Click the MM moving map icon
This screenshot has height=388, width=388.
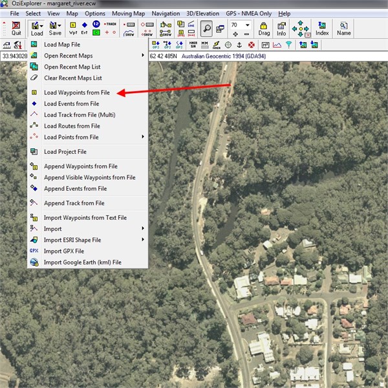(204, 45)
